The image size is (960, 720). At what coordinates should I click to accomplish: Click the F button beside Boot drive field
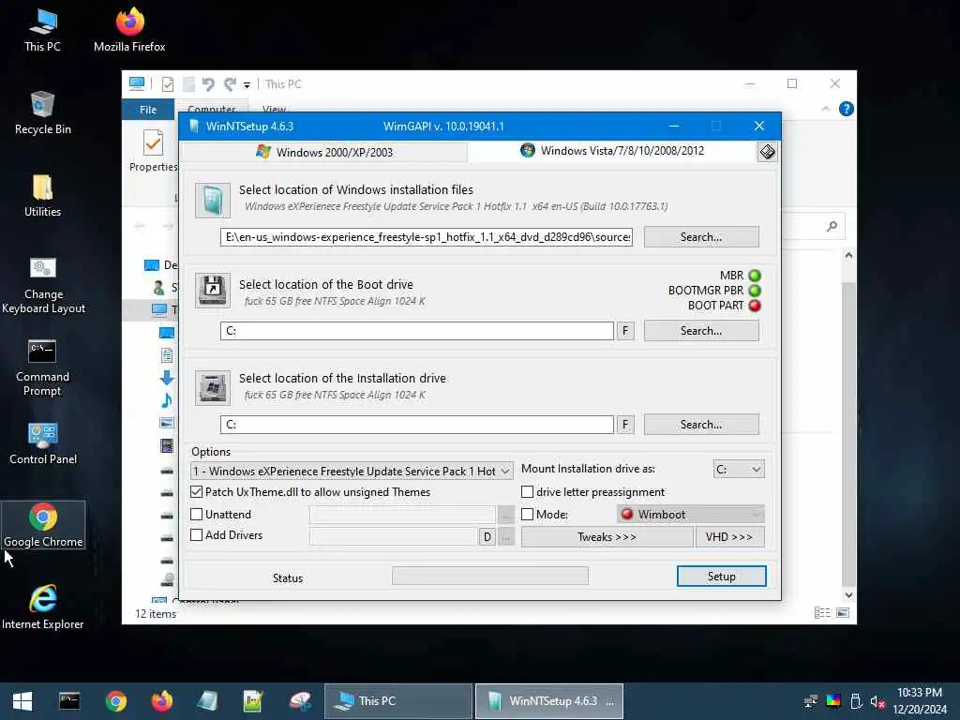625,331
